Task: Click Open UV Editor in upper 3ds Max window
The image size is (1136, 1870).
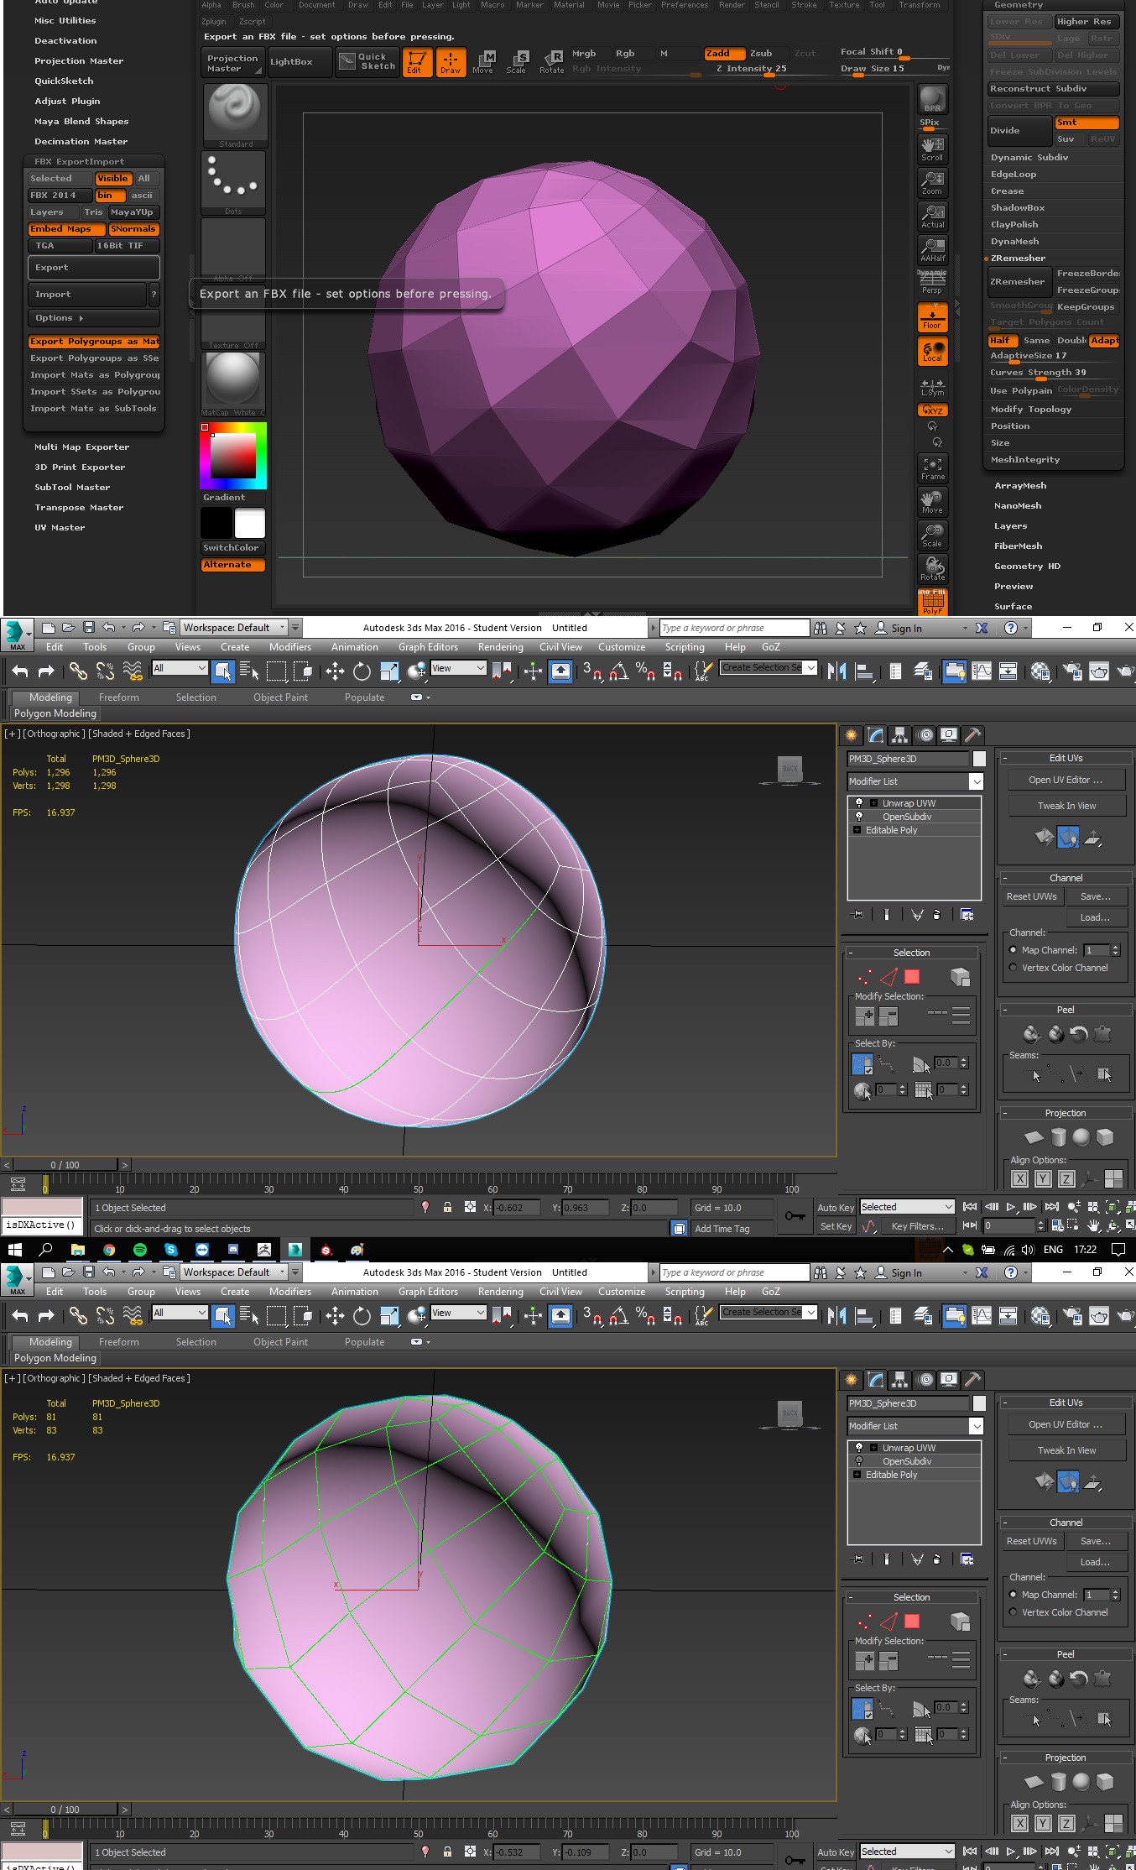Action: pos(1066,780)
